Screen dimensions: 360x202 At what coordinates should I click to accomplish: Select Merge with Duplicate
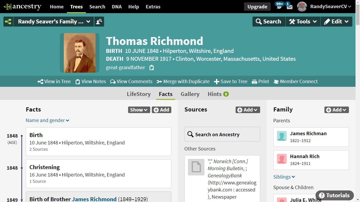[183, 81]
